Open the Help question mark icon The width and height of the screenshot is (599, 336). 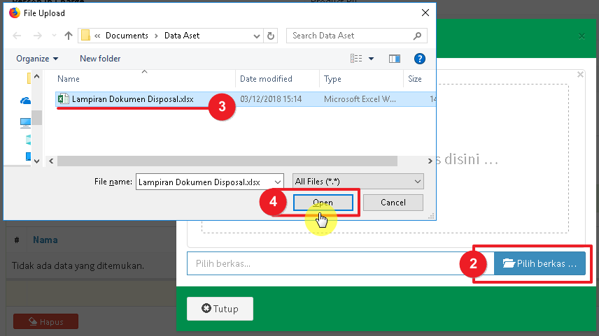click(x=420, y=59)
